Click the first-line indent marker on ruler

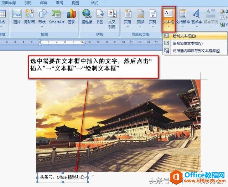pyautogui.click(x=40, y=41)
